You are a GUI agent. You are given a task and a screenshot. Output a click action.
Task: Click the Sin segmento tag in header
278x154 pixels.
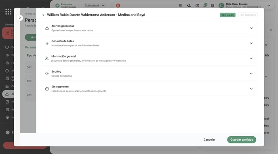tap(248, 15)
